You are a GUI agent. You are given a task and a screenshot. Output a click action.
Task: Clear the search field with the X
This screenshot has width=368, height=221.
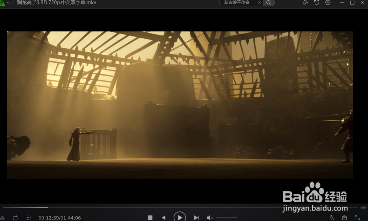point(259,3)
